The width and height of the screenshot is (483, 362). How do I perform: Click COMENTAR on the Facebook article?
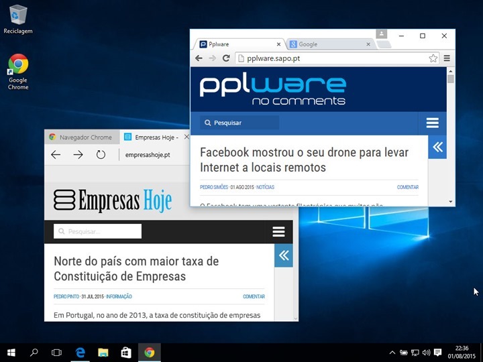[408, 187]
